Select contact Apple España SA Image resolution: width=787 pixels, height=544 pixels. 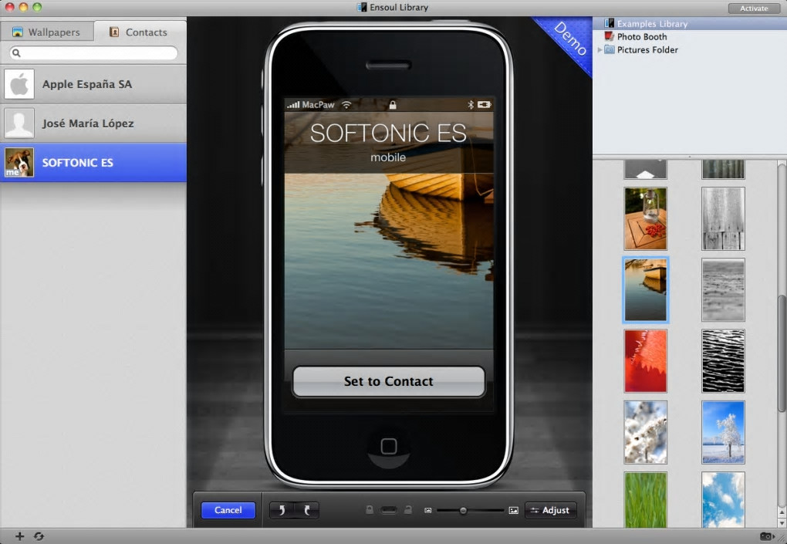coord(93,84)
